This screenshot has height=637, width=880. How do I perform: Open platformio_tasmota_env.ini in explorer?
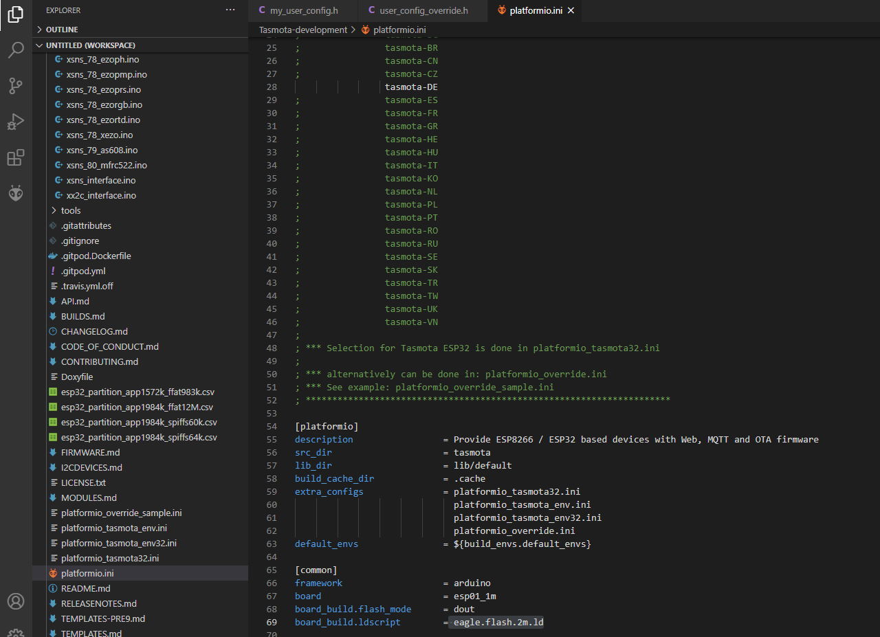[114, 528]
